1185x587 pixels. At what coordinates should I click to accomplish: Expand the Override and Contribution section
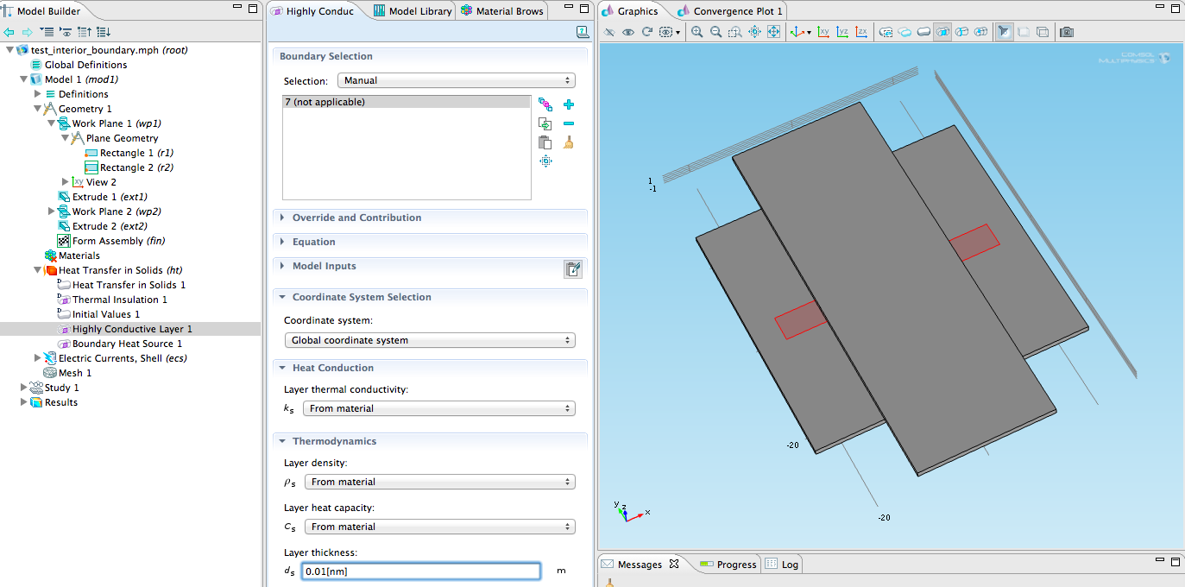coord(356,218)
